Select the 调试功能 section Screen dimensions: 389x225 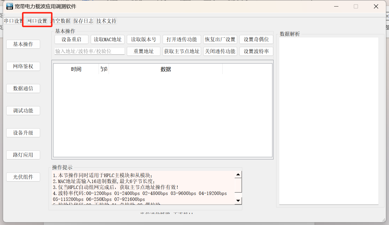tap(23, 110)
